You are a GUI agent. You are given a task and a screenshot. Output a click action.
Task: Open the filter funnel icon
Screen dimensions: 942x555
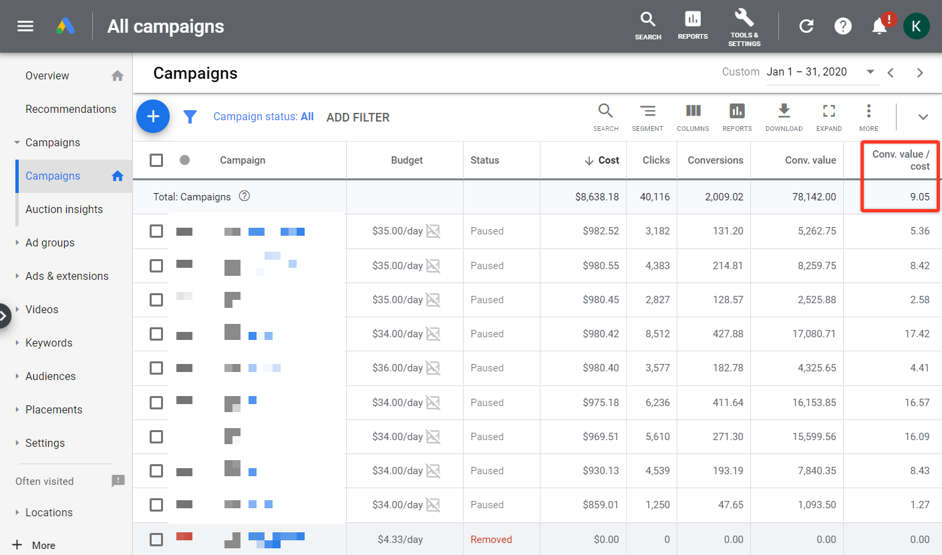tap(190, 118)
